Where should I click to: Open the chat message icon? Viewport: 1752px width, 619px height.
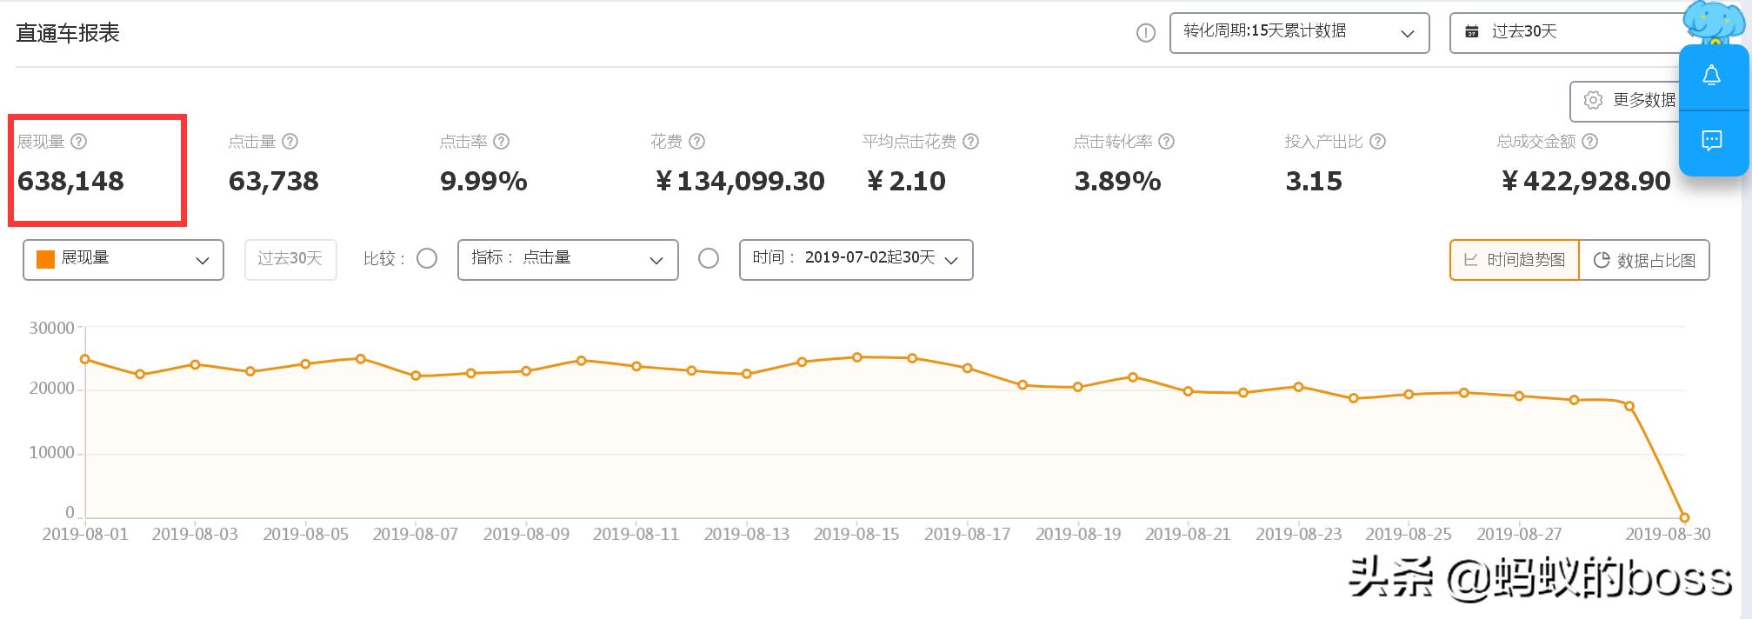point(1711,141)
